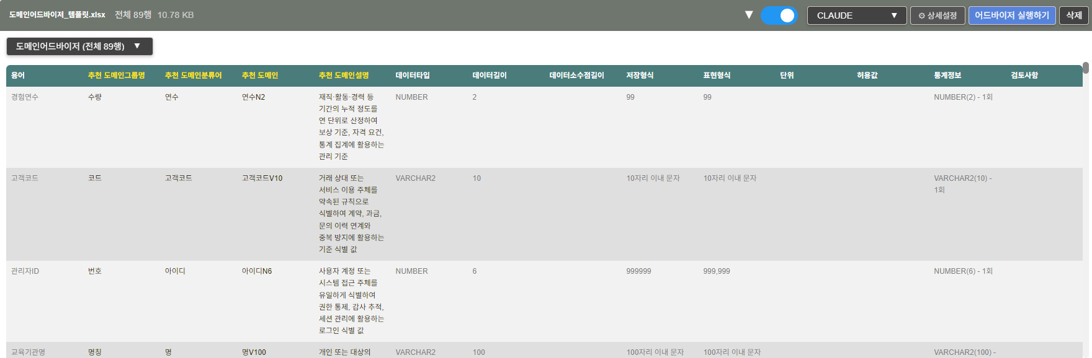Open the CLAUDE model dropdown
This screenshot has height=358, width=1092.
tap(856, 15)
